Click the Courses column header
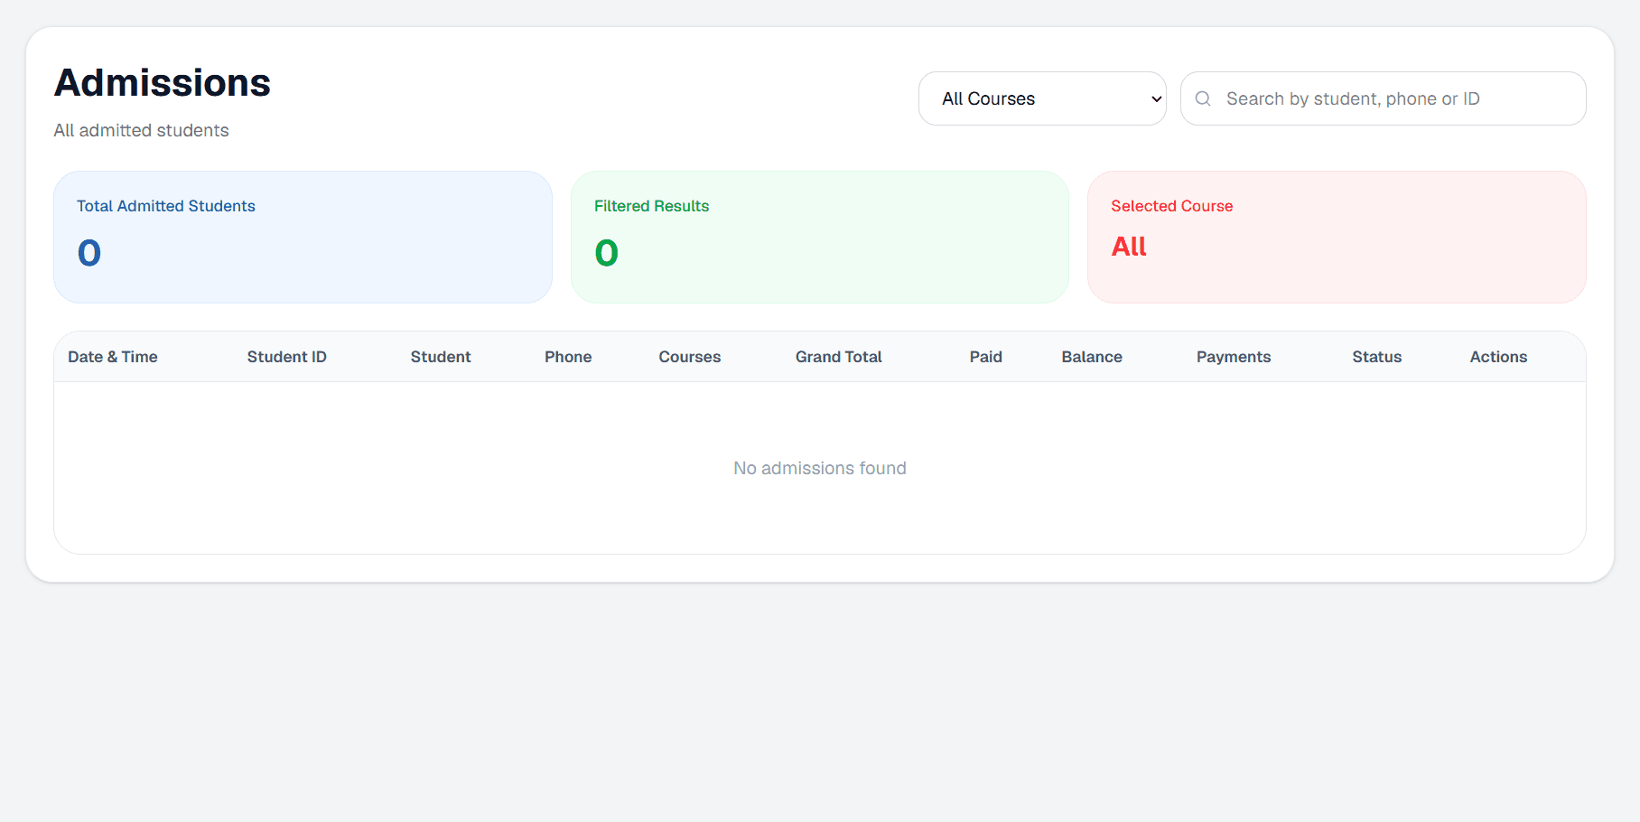Viewport: 1640px width, 822px height. (690, 357)
